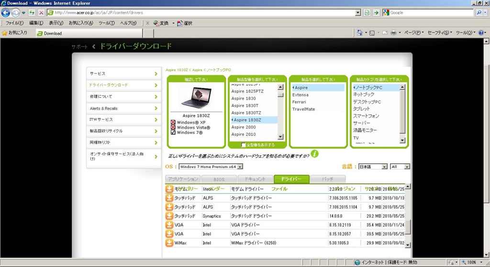The height and width of the screenshot is (267, 490).
Task: Click the Refresh page icon in toolbar
Action: (x=367, y=12)
